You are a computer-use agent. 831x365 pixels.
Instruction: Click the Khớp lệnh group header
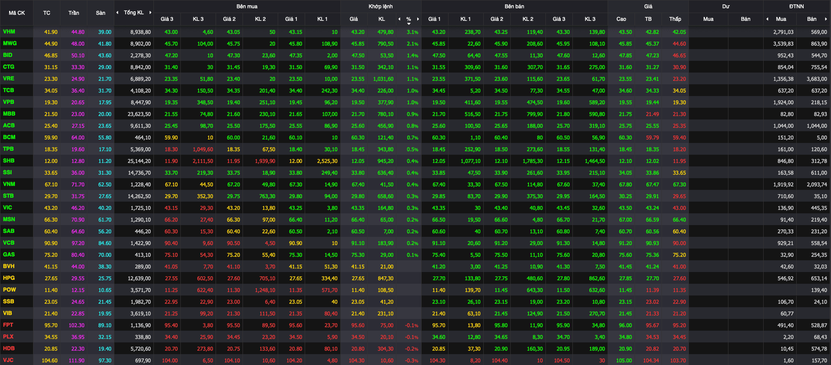point(381,7)
